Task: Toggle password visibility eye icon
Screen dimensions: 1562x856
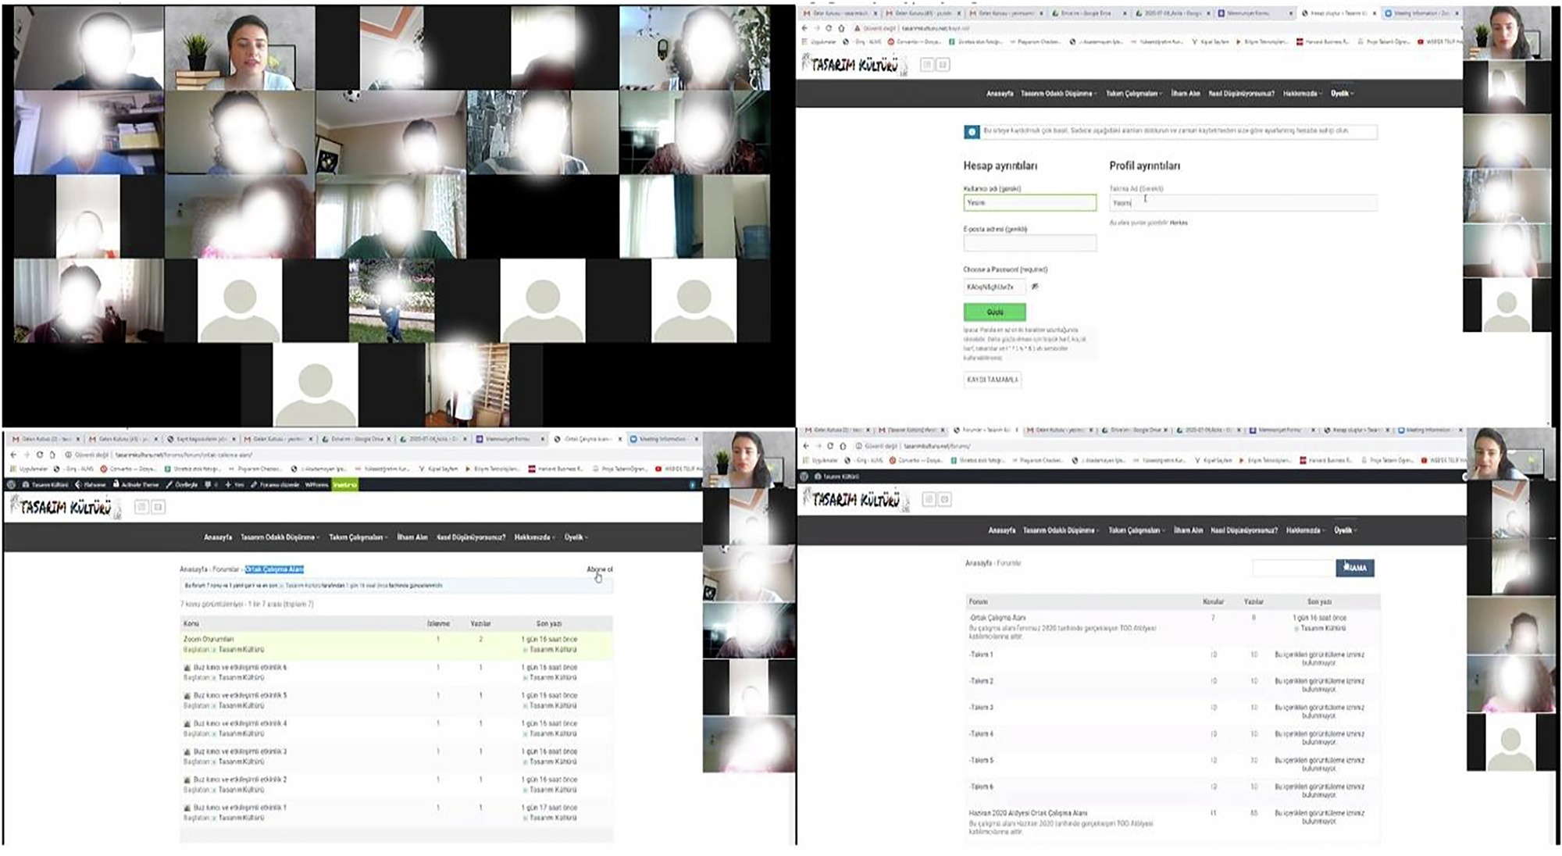Action: (1036, 287)
